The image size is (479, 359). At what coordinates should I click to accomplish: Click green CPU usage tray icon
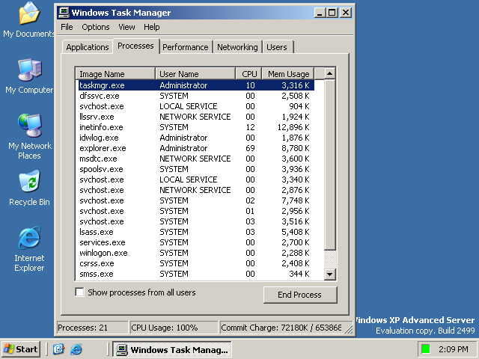[x=425, y=349]
